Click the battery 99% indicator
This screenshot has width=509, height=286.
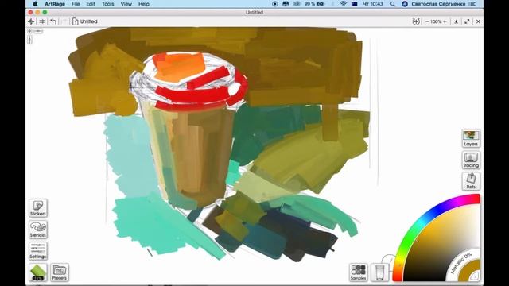point(314,4)
